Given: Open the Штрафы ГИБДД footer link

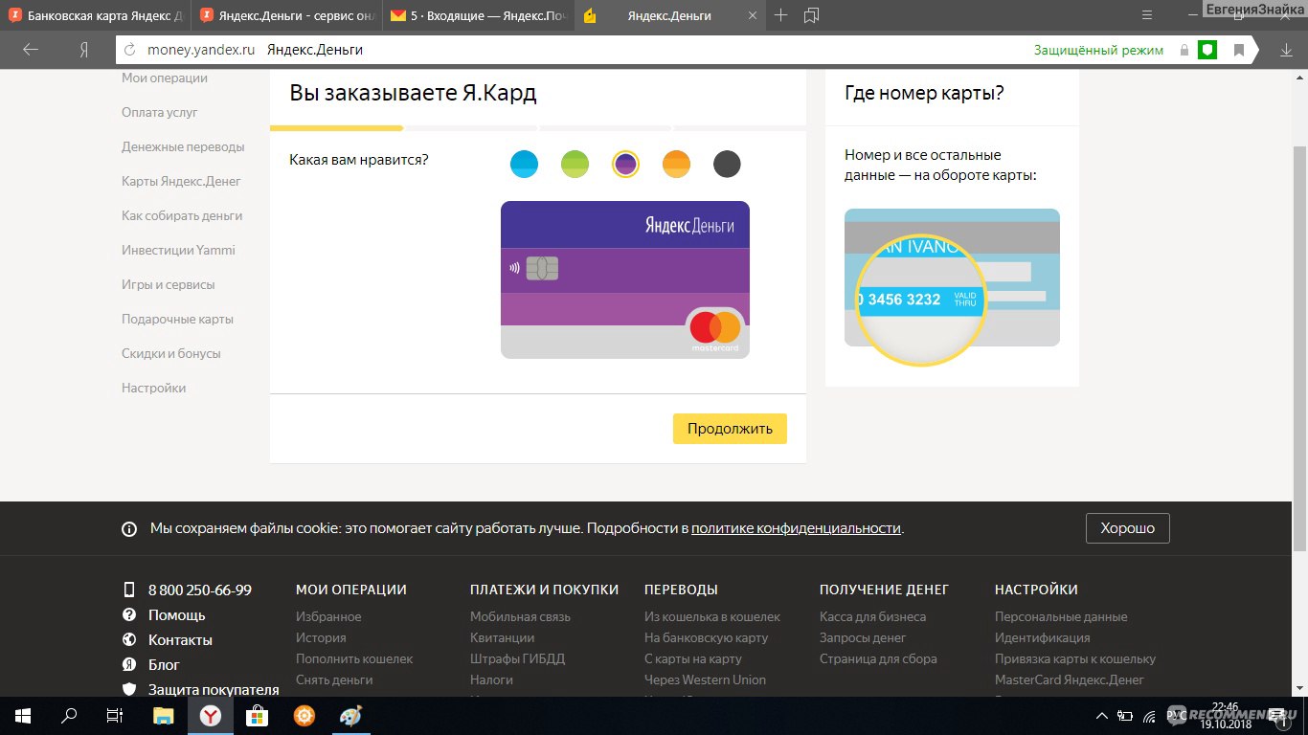Looking at the screenshot, I should click(x=517, y=658).
